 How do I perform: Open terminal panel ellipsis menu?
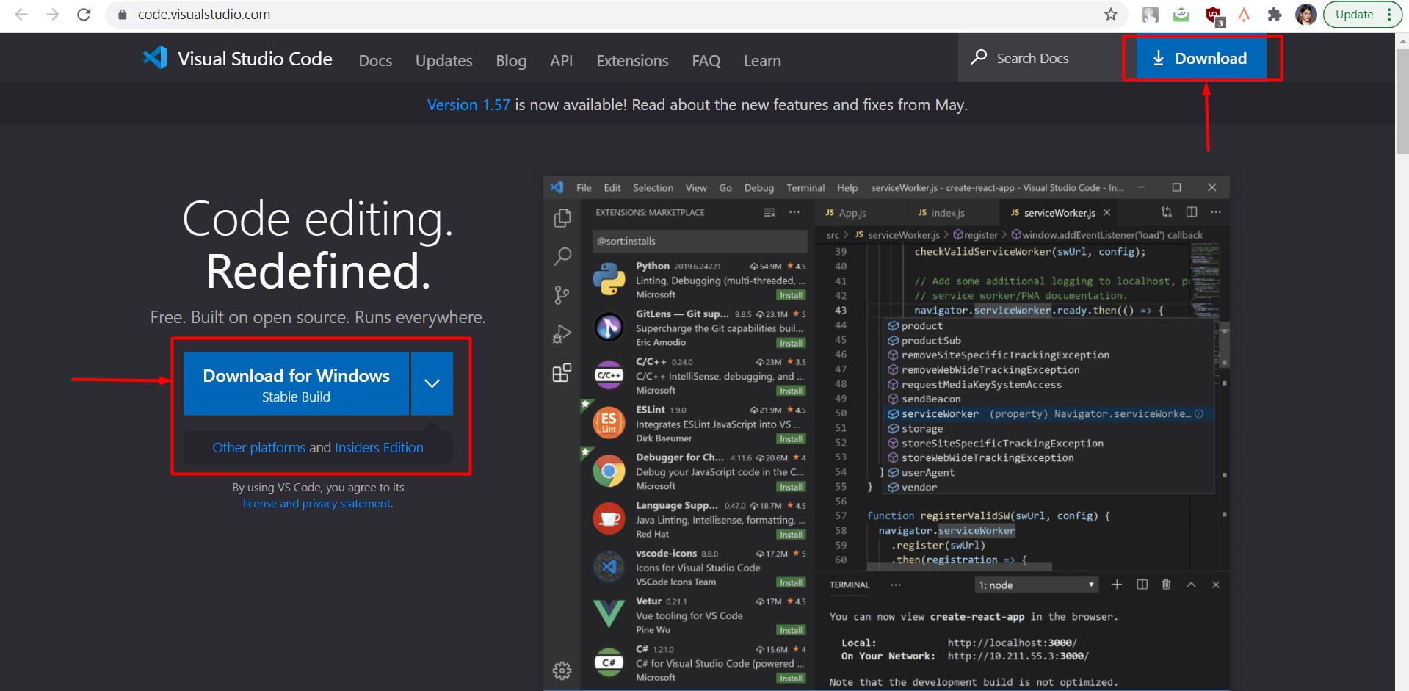tap(895, 585)
